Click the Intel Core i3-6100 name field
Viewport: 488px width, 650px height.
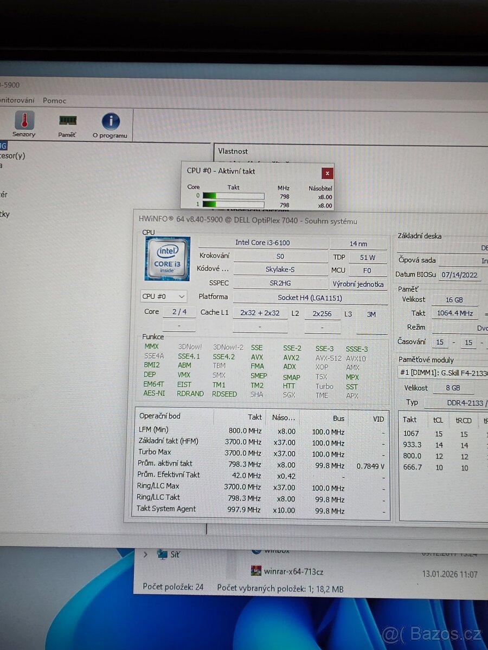(263, 243)
